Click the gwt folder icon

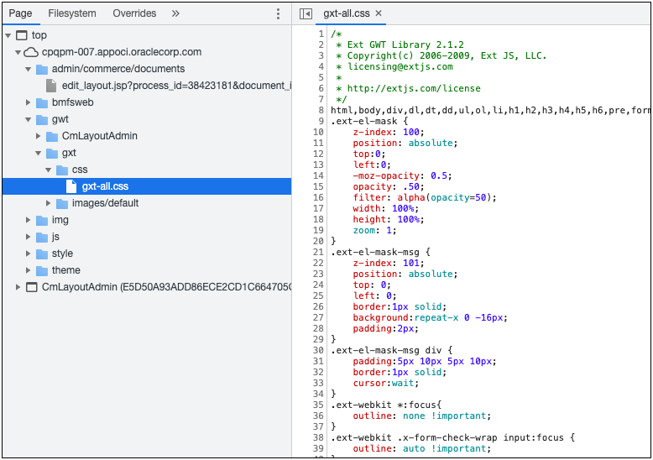click(42, 119)
